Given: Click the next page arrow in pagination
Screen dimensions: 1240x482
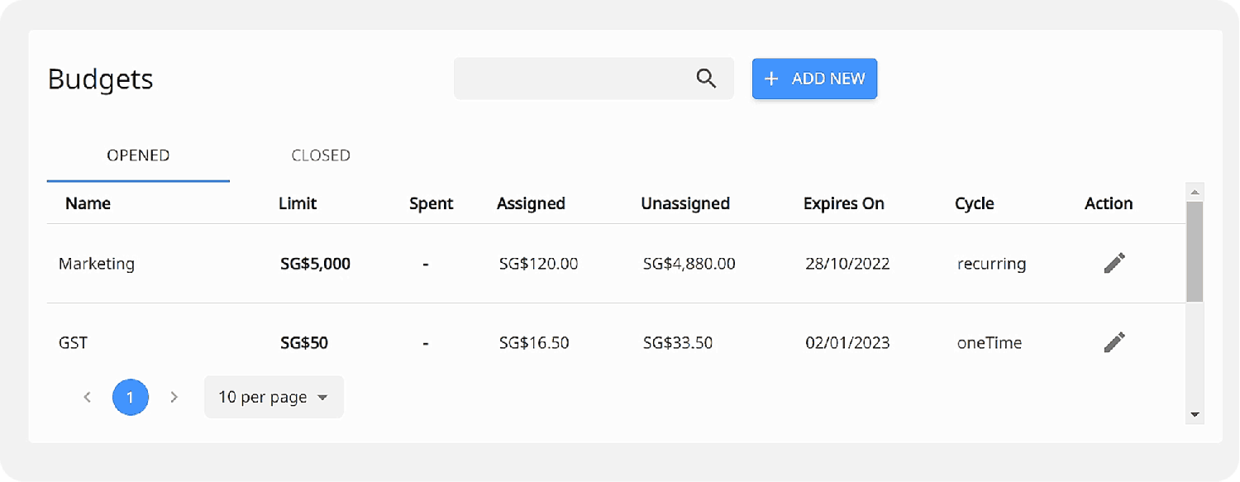Looking at the screenshot, I should [174, 397].
